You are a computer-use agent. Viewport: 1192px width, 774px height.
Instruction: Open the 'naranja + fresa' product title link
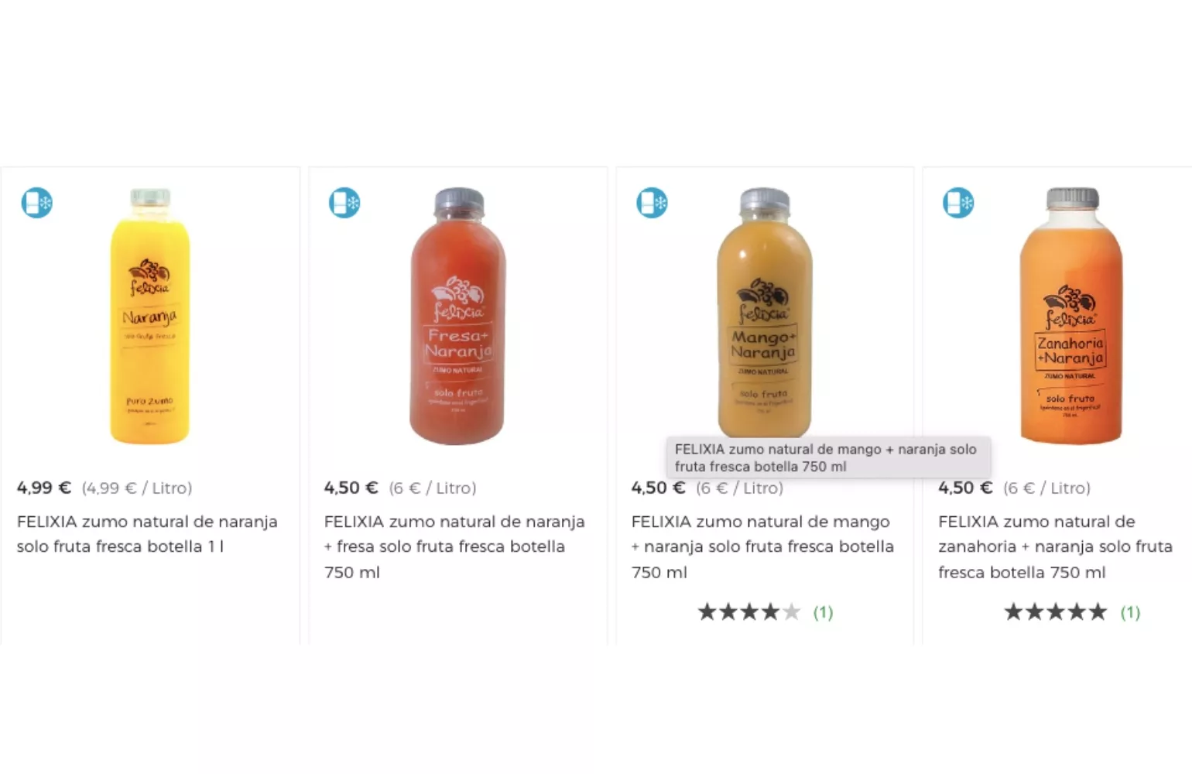tap(454, 546)
